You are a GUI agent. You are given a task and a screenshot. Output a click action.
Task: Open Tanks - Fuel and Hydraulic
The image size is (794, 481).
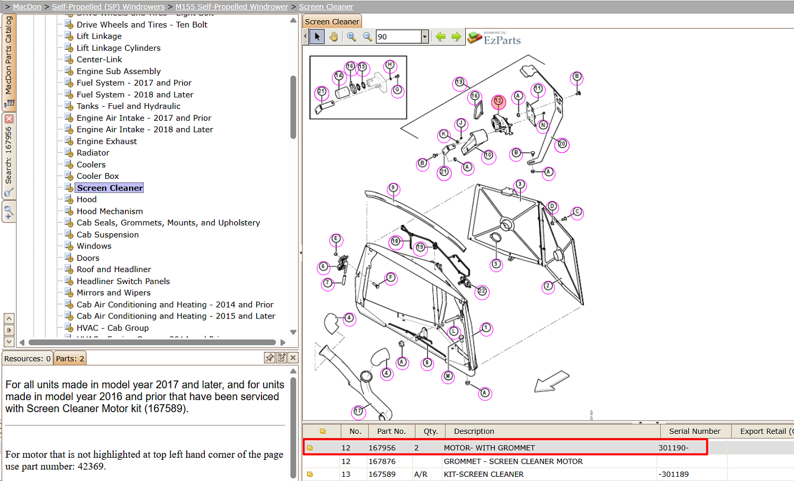point(129,106)
